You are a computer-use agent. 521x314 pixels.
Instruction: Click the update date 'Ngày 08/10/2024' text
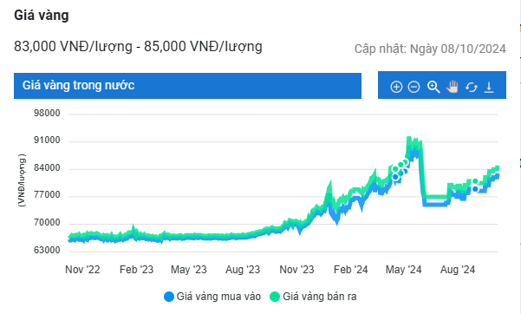(458, 49)
